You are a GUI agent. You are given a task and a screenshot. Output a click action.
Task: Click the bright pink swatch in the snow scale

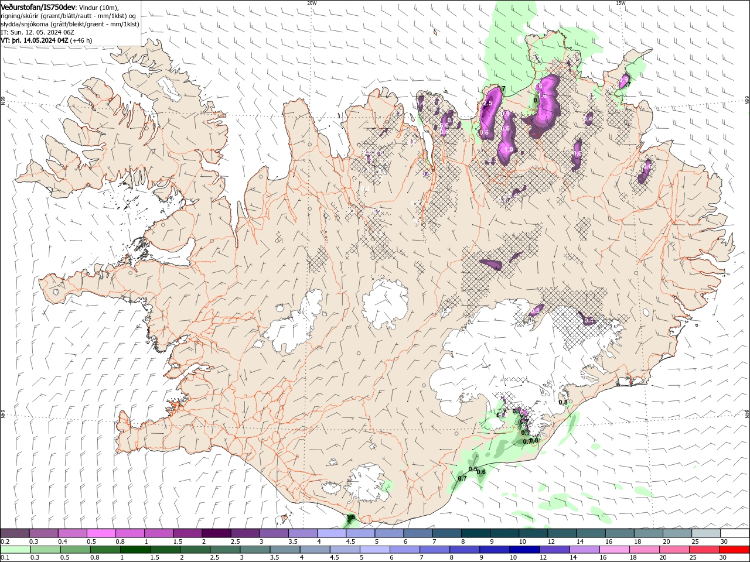[101, 533]
